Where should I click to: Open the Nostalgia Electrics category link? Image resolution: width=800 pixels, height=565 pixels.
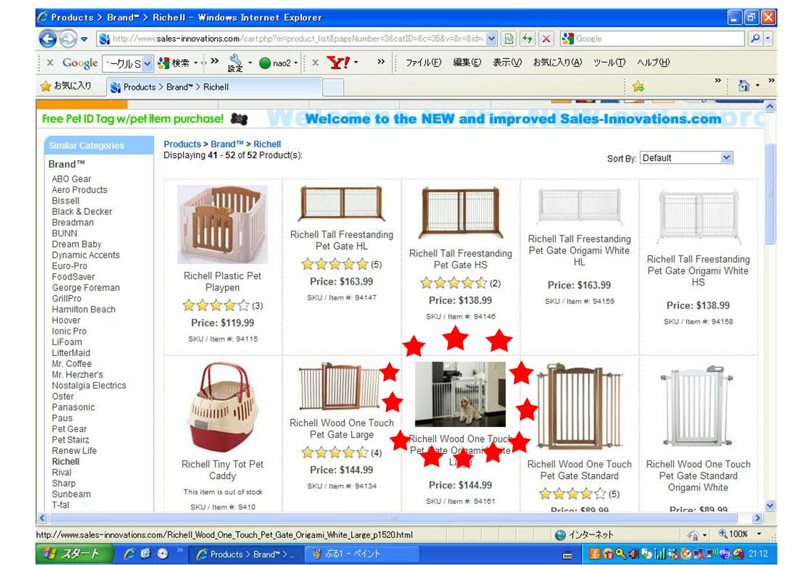pos(89,386)
